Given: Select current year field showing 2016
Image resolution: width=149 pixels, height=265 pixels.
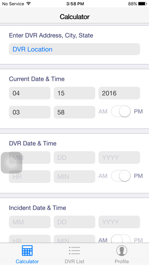Looking at the screenshot, I should (x=119, y=93).
